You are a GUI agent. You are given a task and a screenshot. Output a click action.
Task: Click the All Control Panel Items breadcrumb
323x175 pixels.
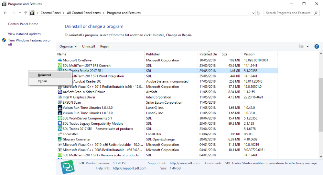(x=84, y=13)
